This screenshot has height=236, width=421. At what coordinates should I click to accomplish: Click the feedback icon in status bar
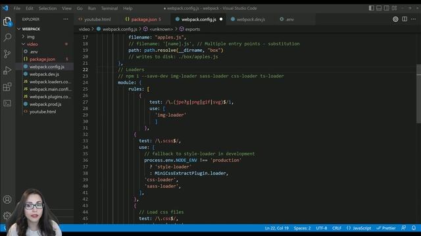pyautogui.click(x=403, y=228)
